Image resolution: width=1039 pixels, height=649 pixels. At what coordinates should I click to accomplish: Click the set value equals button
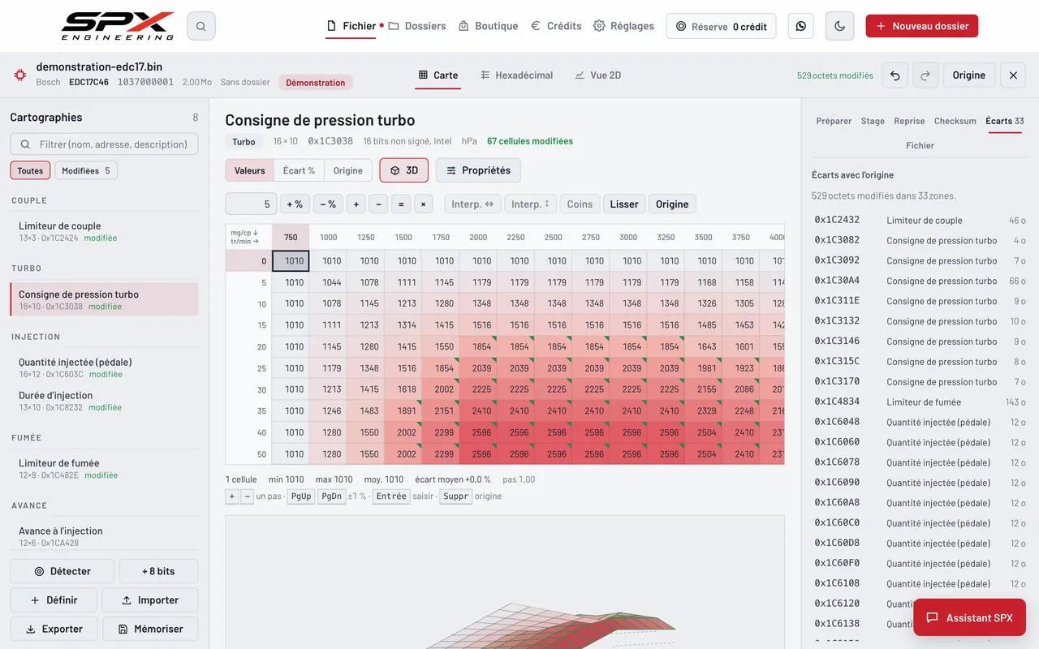(400, 204)
